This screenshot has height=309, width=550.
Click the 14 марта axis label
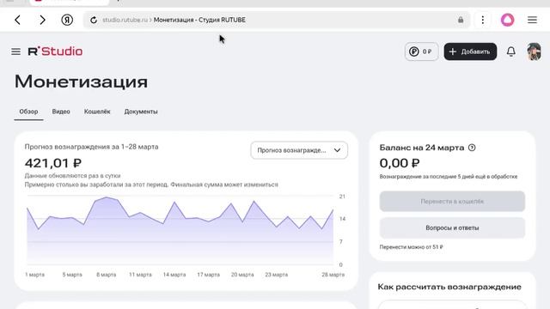[174, 275]
